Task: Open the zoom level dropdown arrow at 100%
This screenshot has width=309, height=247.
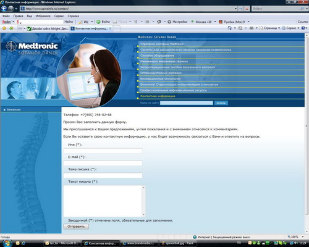Action: point(303,237)
